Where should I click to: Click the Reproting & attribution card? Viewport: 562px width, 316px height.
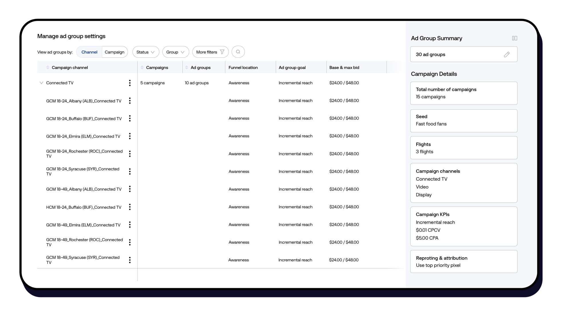464,262
